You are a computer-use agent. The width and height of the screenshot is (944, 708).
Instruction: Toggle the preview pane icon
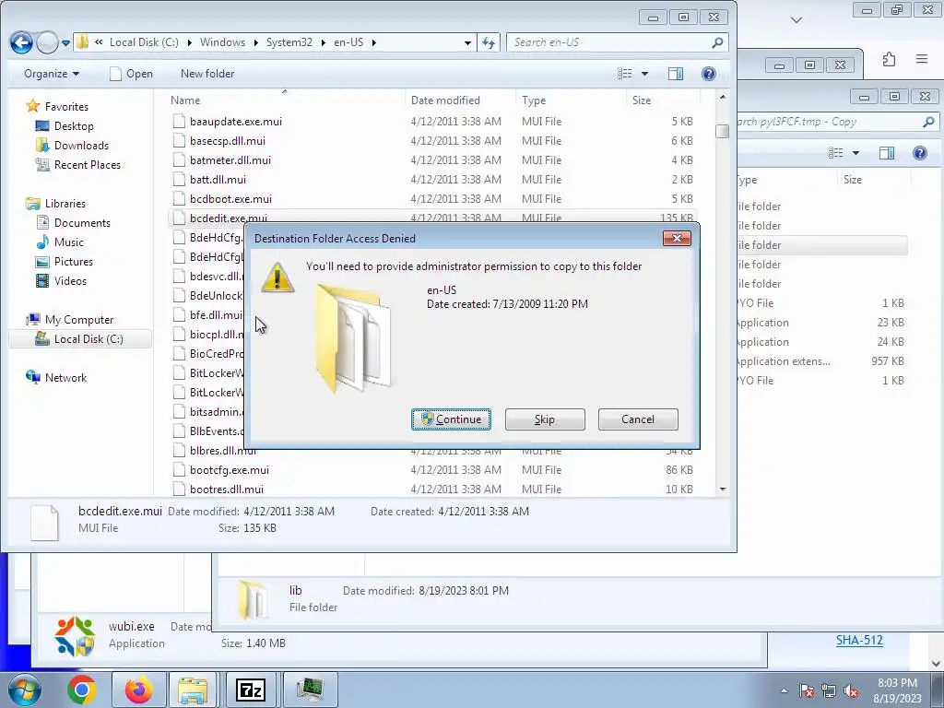(676, 74)
